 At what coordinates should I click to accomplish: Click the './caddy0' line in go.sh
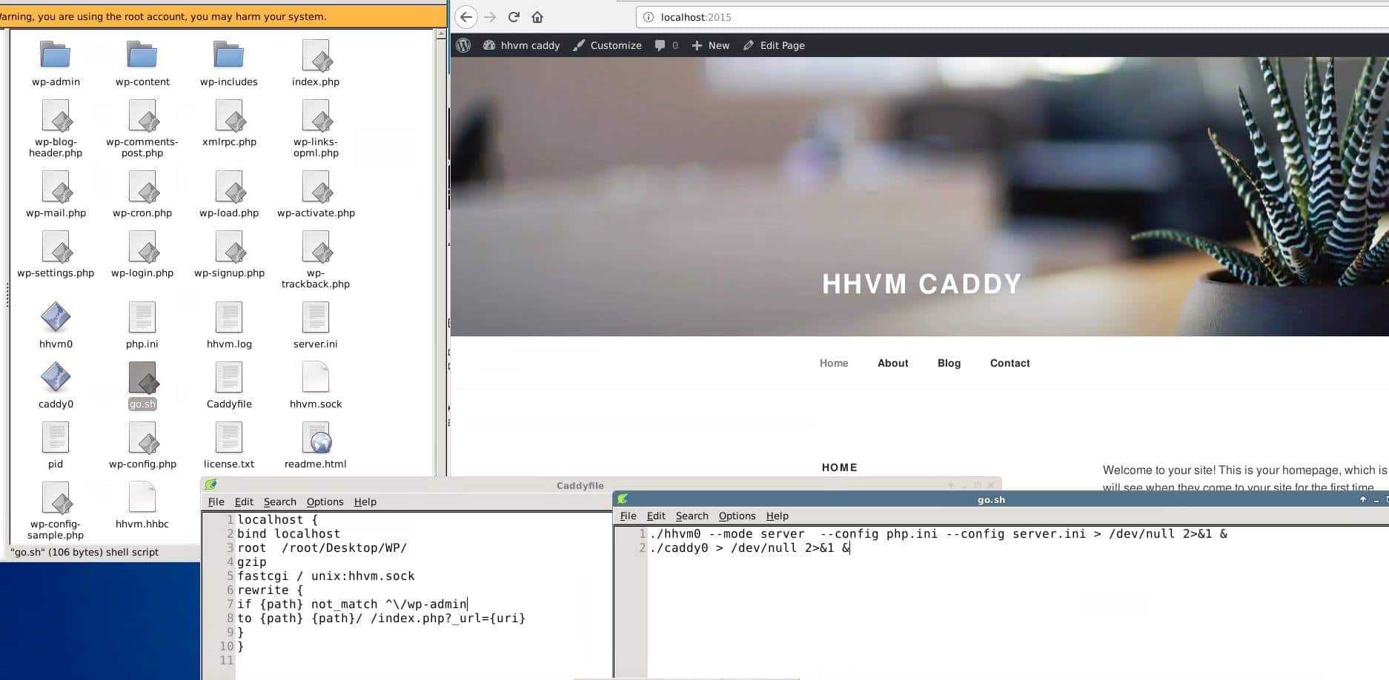pyautogui.click(x=749, y=547)
